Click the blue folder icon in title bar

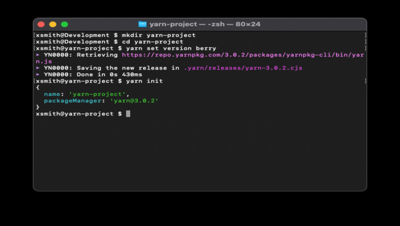click(x=143, y=24)
